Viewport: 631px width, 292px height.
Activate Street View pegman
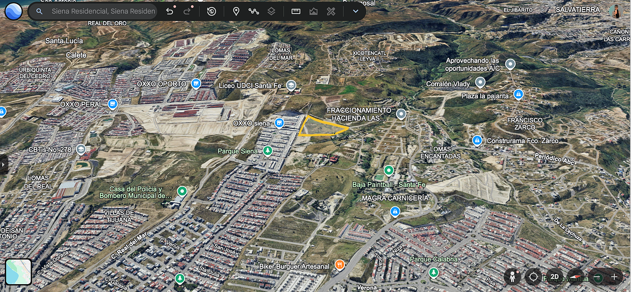click(x=512, y=276)
